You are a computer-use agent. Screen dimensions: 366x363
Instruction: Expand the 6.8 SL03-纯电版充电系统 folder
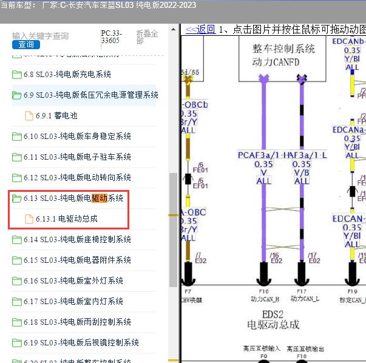click(x=67, y=75)
